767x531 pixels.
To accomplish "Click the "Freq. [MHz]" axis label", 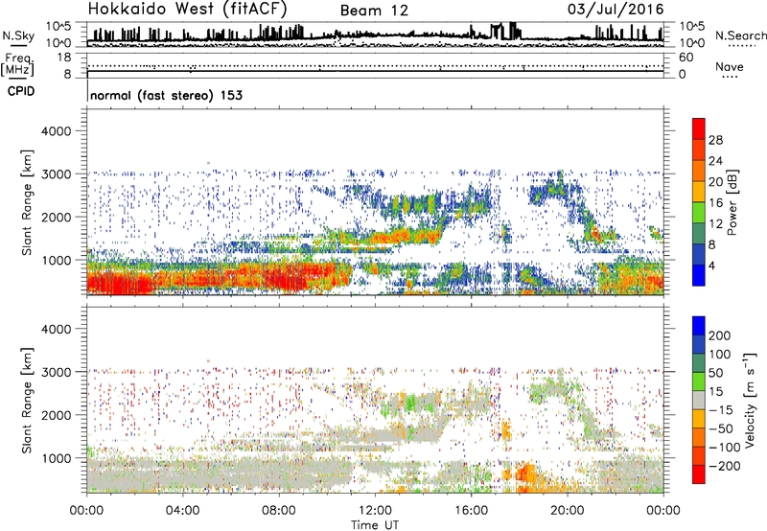I will click(x=18, y=65).
